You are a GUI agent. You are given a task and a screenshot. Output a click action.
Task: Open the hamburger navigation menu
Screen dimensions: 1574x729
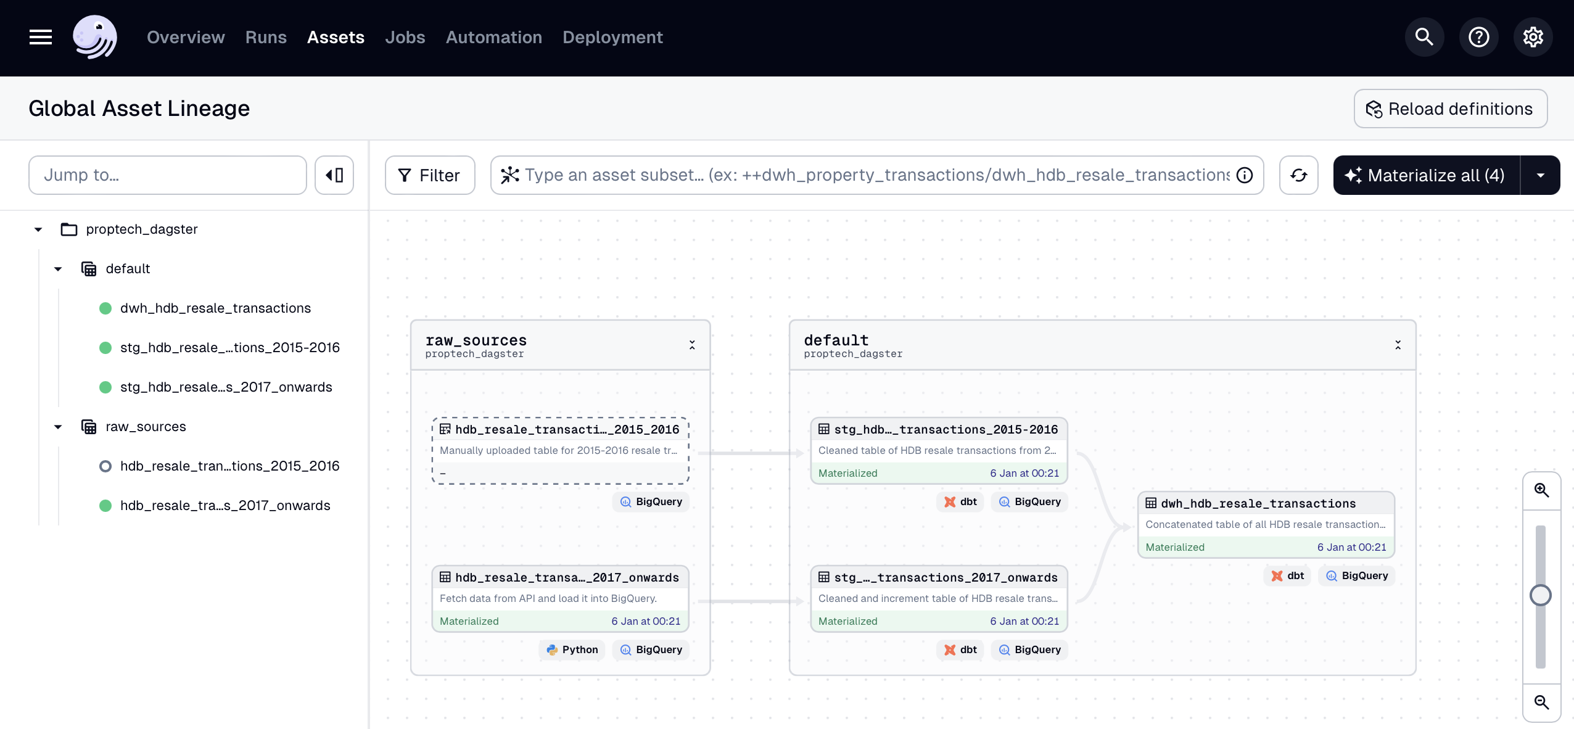coord(41,37)
